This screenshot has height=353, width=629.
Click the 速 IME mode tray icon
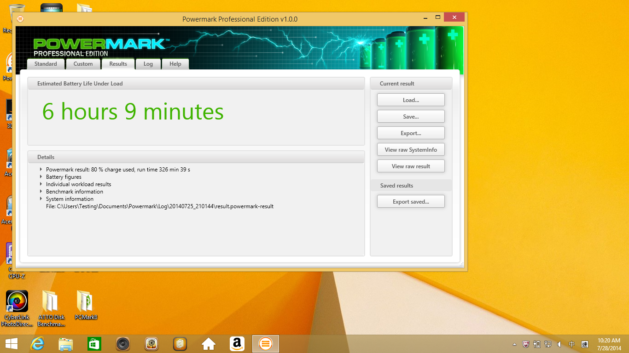585,344
